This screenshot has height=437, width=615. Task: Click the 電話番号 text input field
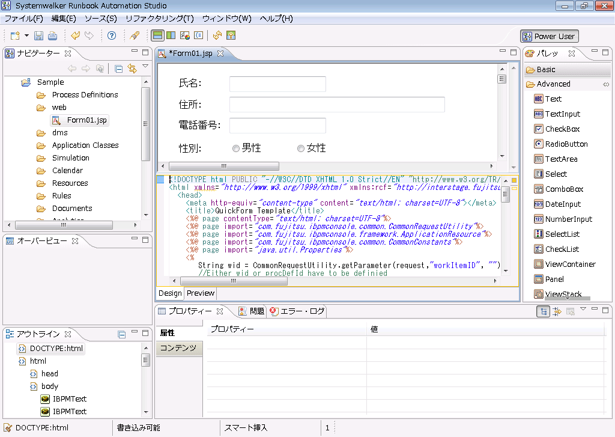tap(277, 126)
